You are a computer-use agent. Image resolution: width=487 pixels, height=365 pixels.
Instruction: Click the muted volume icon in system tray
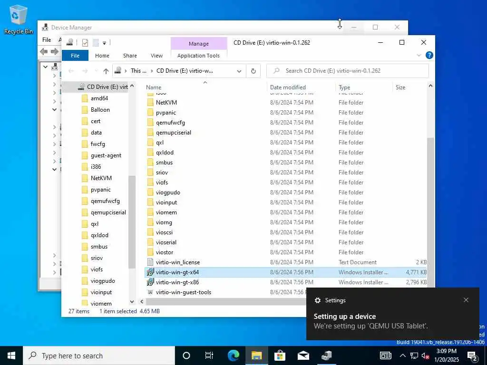click(x=425, y=355)
